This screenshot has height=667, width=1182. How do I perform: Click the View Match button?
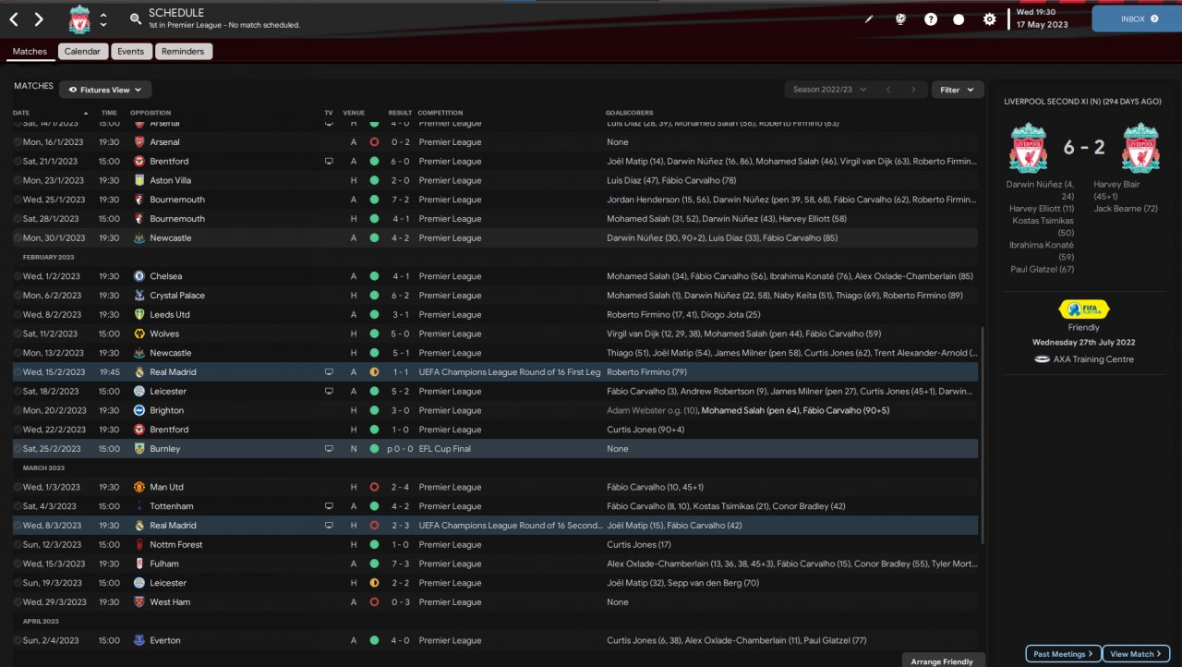1135,654
